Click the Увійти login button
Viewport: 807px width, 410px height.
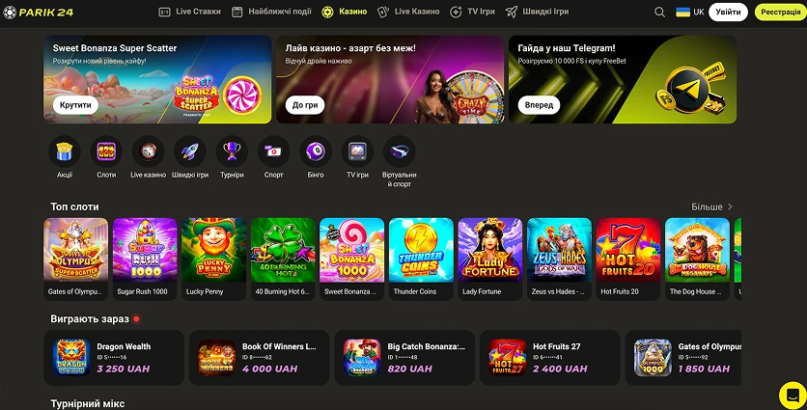coord(728,12)
